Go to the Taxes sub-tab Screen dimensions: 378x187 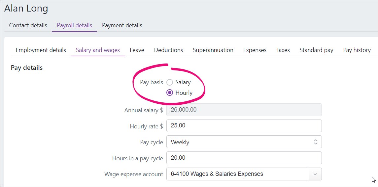click(x=283, y=50)
